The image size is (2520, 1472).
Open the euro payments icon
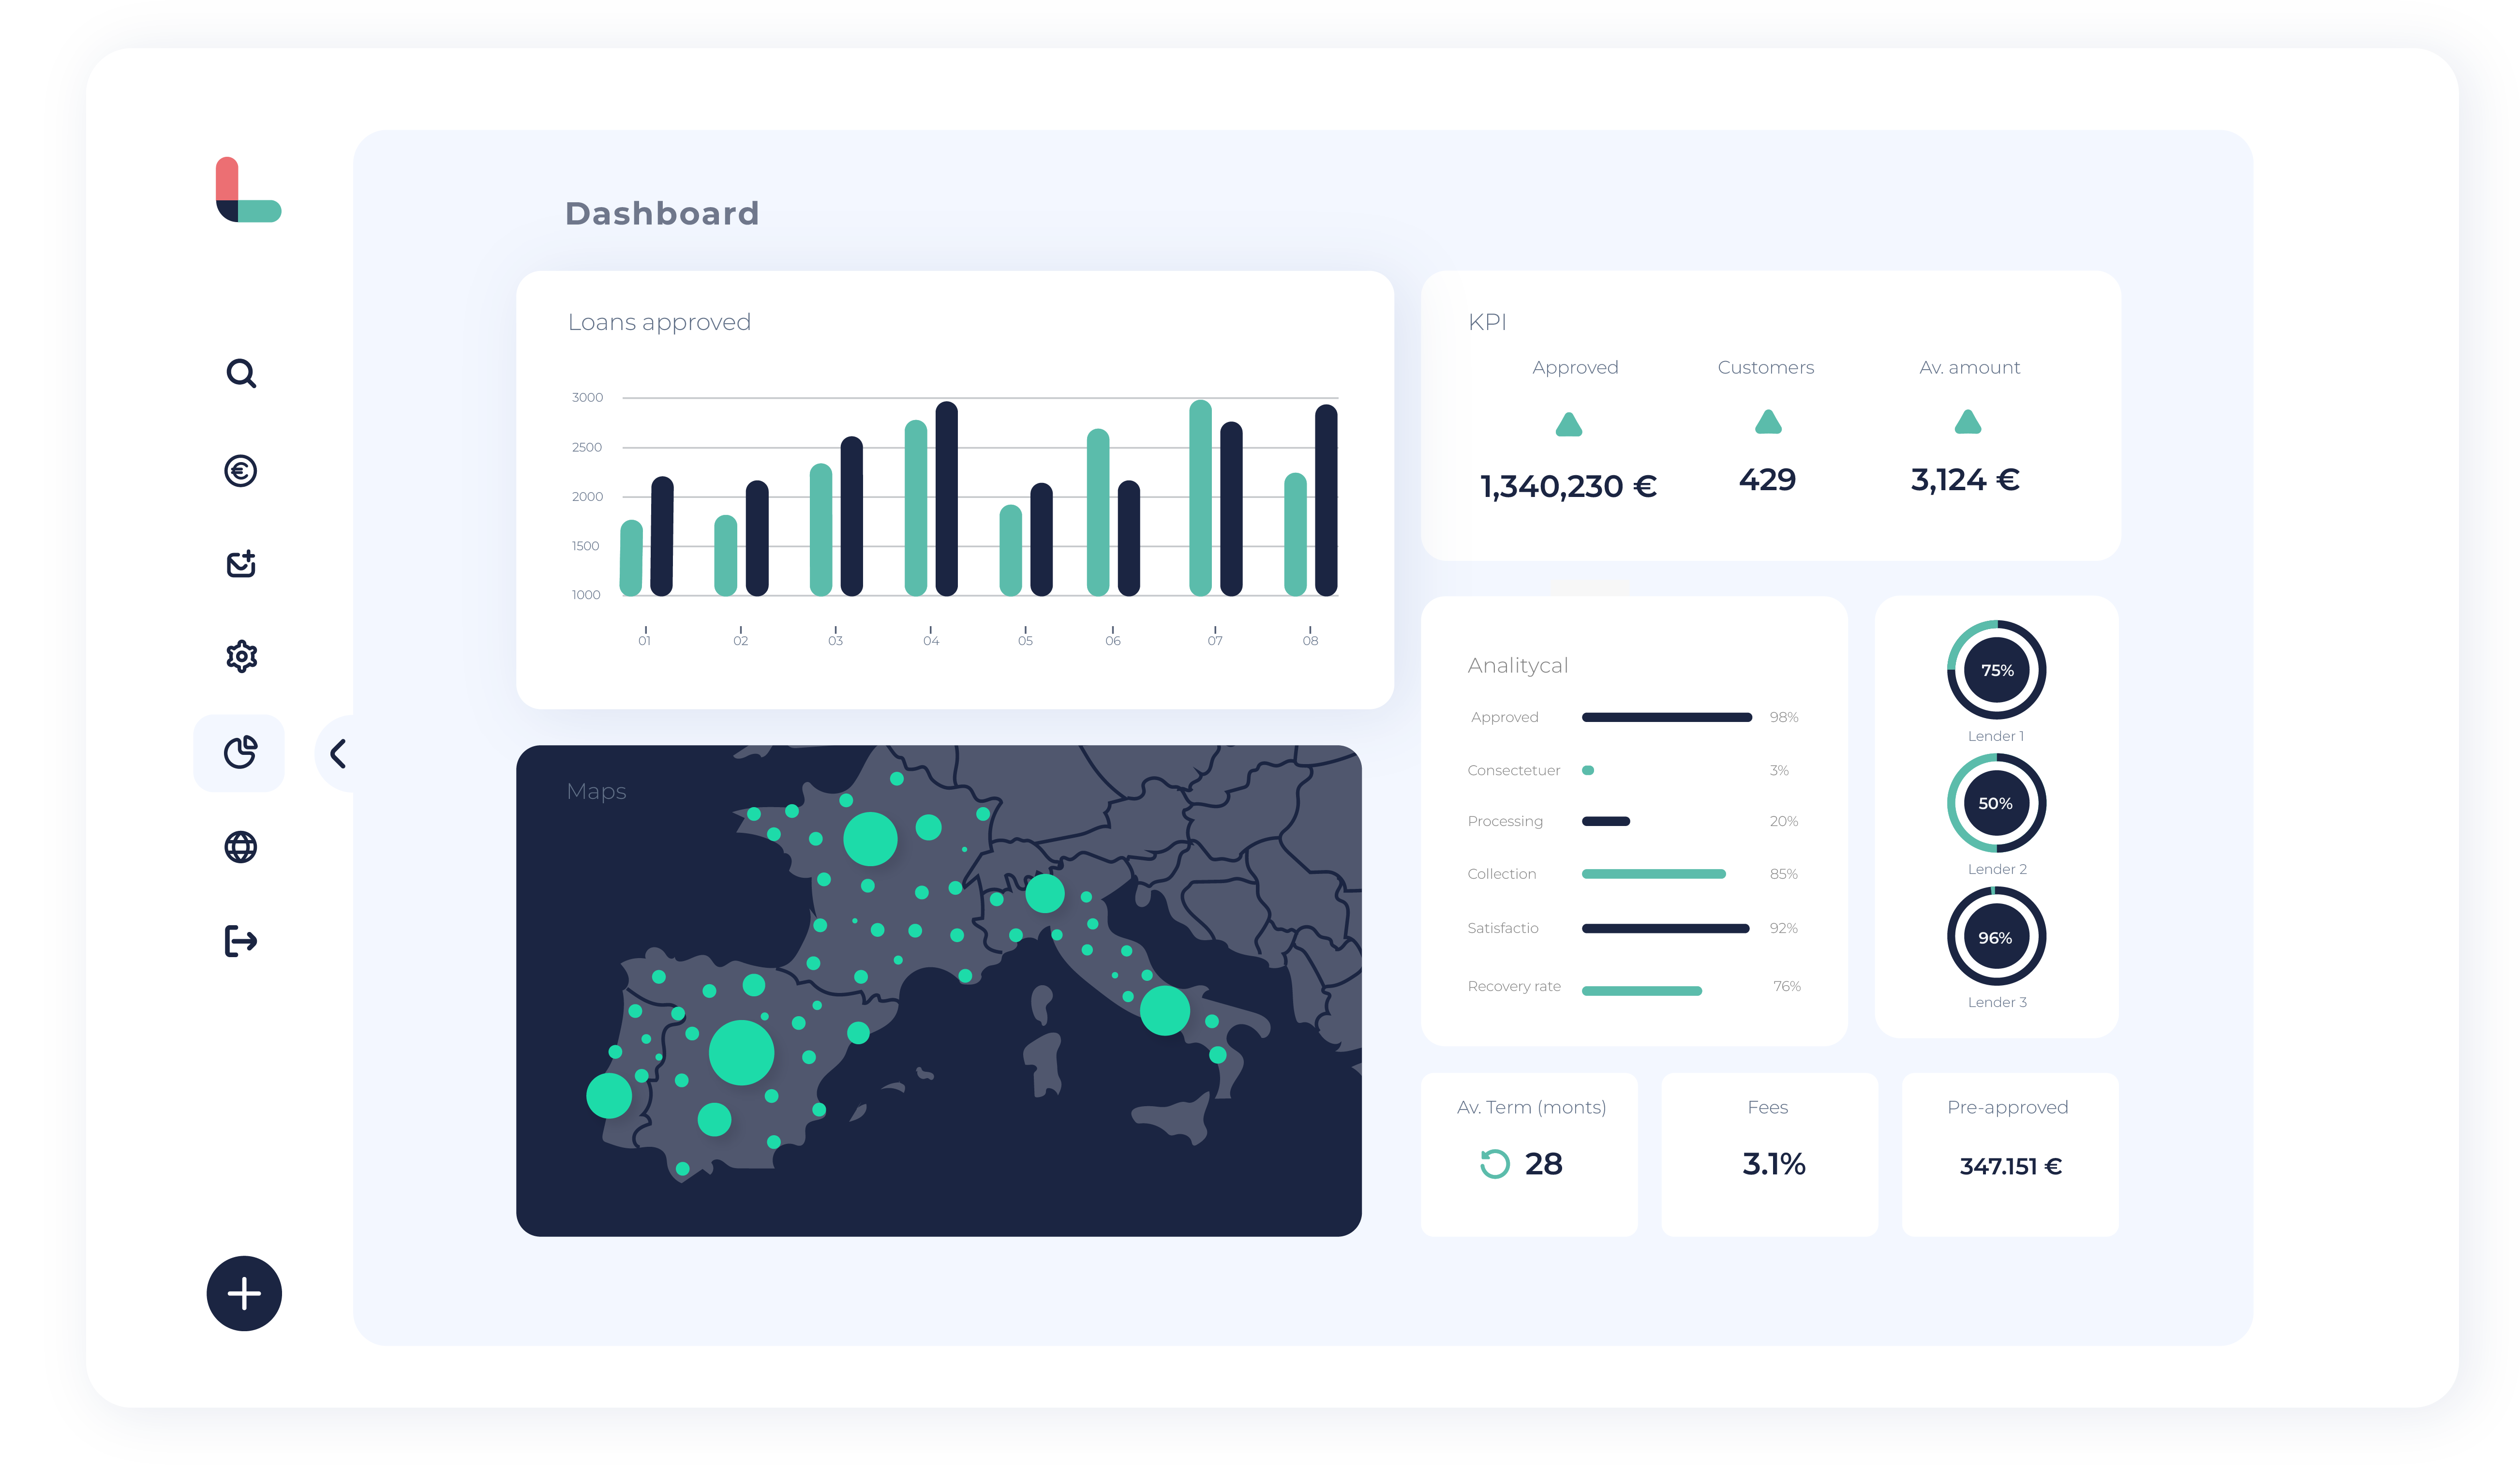[x=241, y=470]
